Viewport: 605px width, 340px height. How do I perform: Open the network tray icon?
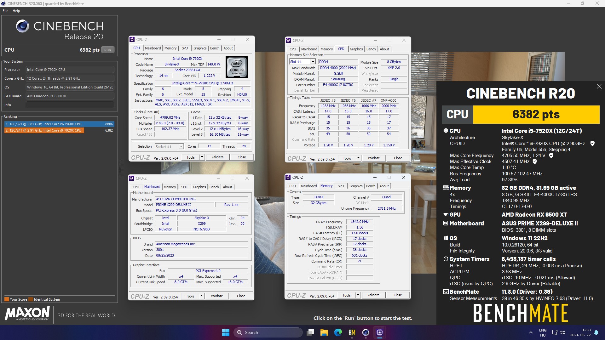click(x=555, y=332)
